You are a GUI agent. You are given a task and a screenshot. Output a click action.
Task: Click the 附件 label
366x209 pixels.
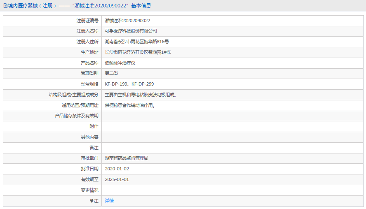[94, 126]
